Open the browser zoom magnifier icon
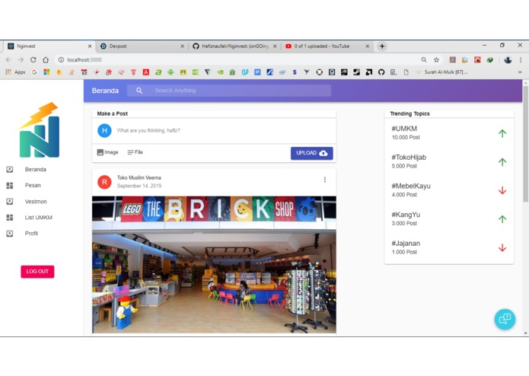This screenshot has height=376, width=529. 424,59
